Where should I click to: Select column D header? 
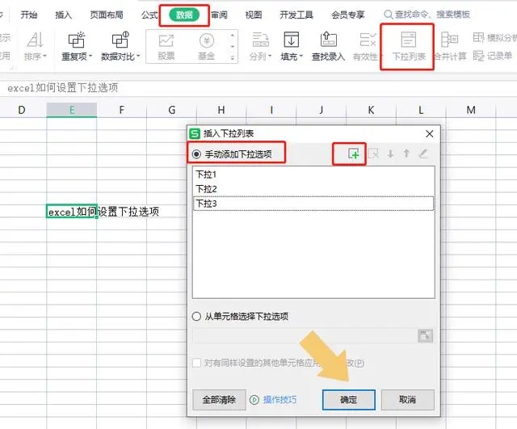coord(22,110)
